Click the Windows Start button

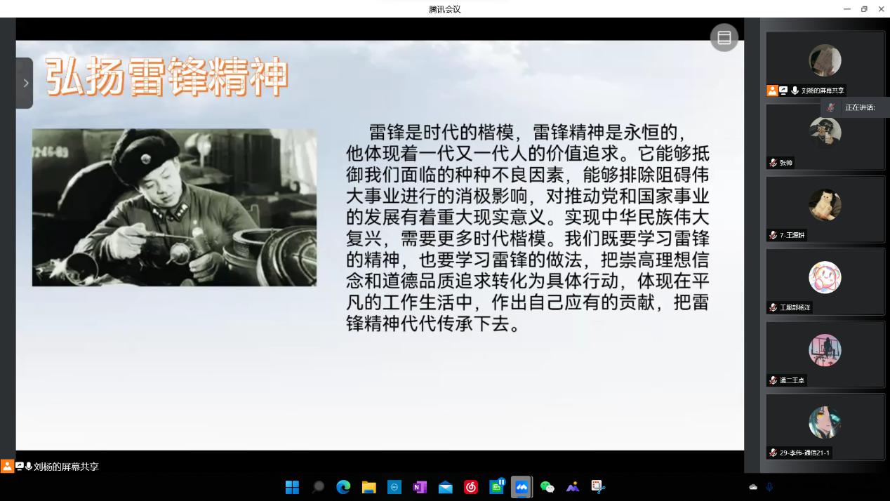(x=292, y=487)
